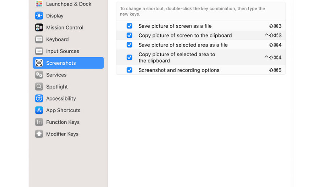Click the Services gears icon
322x187 pixels.
[x=39, y=75]
